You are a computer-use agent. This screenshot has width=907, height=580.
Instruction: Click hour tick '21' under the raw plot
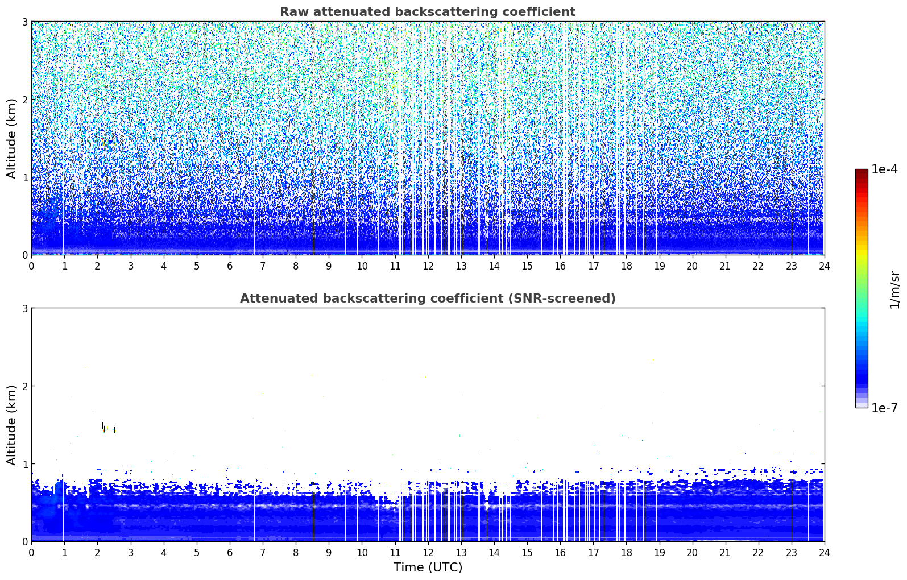click(725, 266)
